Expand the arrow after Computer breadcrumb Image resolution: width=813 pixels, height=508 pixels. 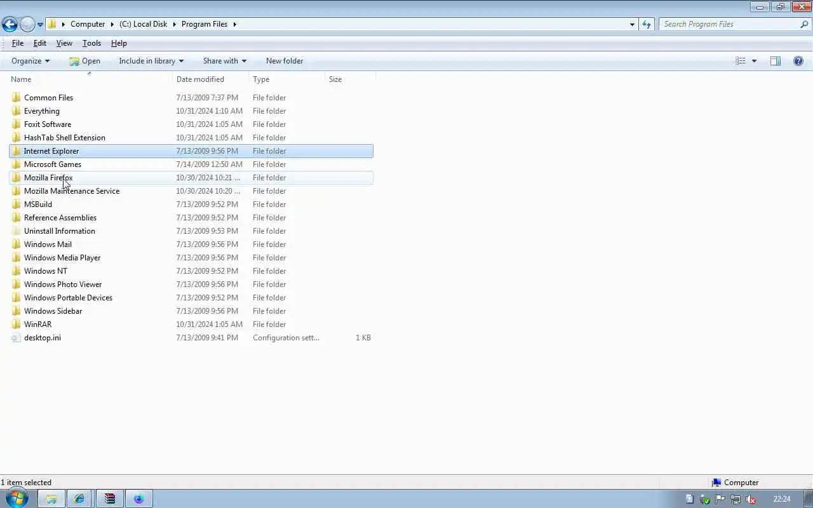click(112, 24)
